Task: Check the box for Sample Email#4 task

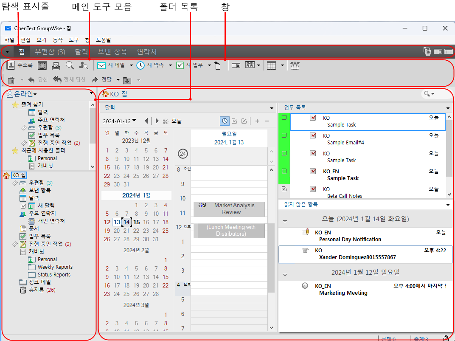Action: [x=284, y=135]
